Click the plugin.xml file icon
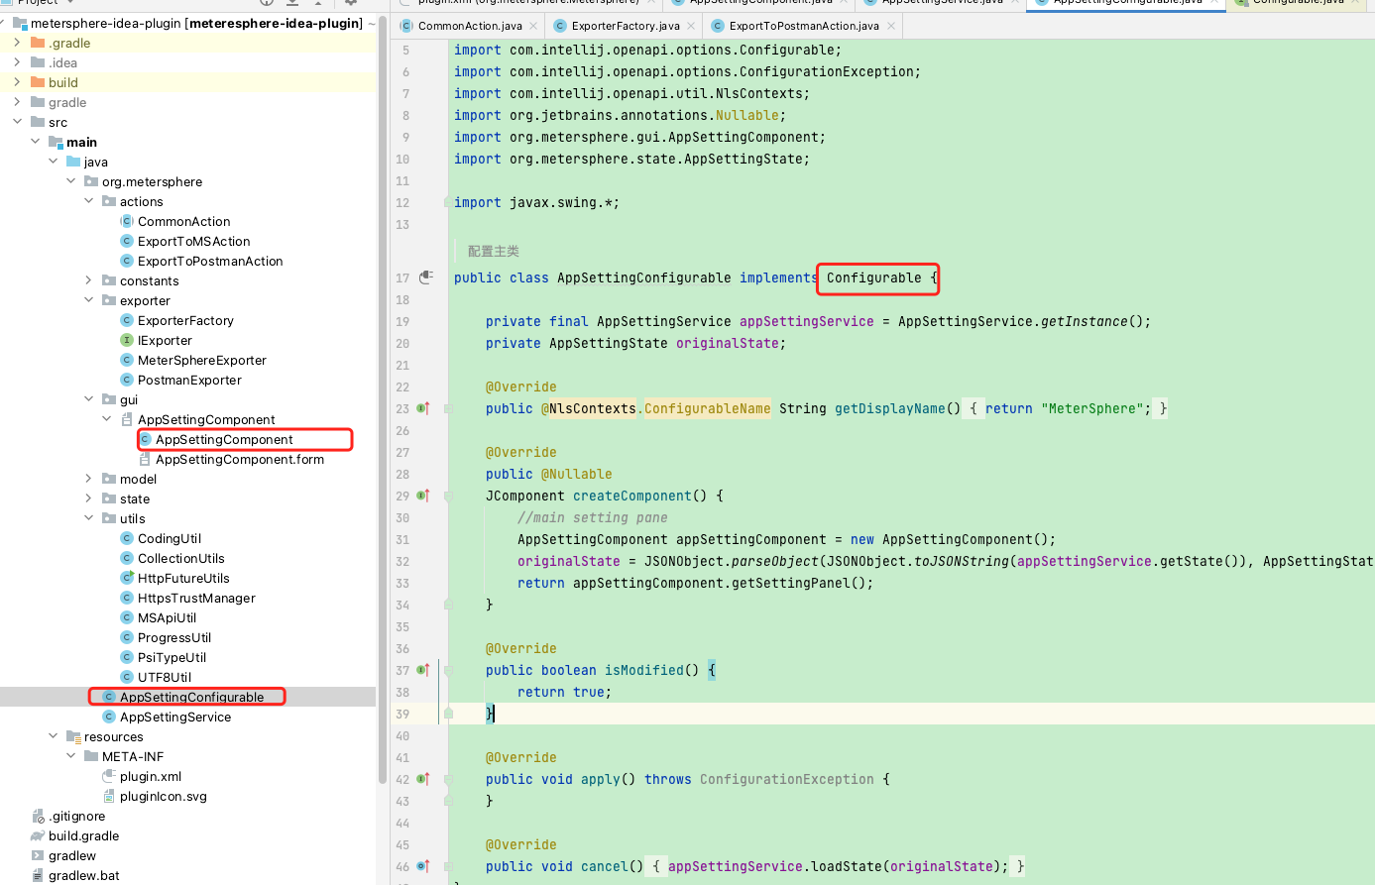This screenshot has height=885, width=1375. point(109,776)
